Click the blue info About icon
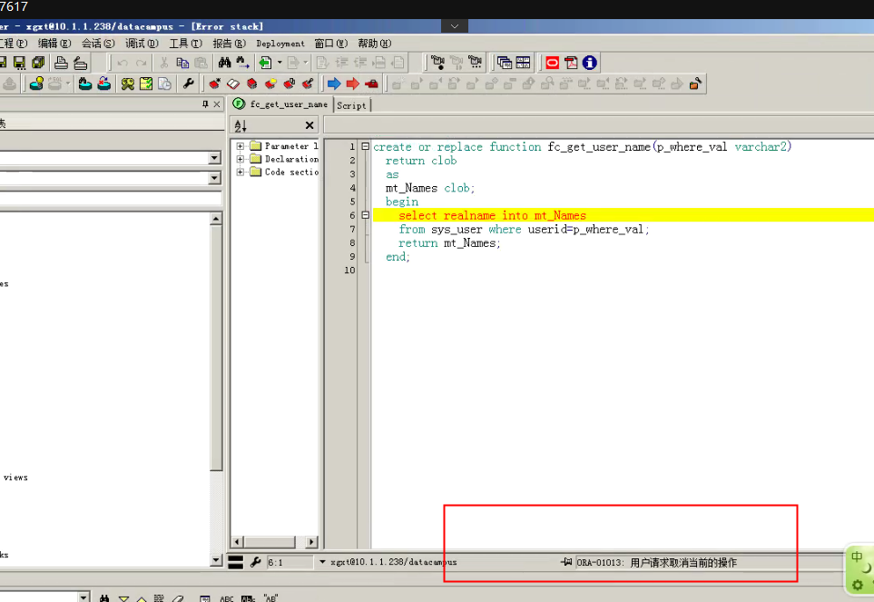This screenshot has height=602, width=874. point(589,63)
